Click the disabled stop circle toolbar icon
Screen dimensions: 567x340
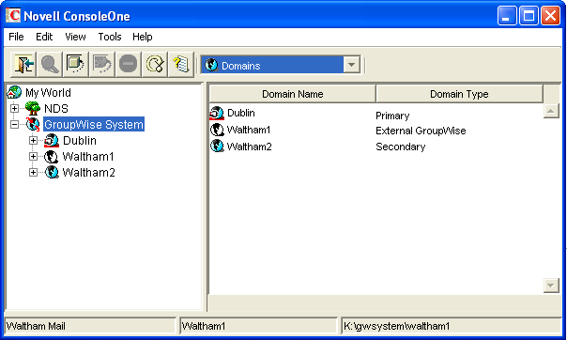point(128,65)
